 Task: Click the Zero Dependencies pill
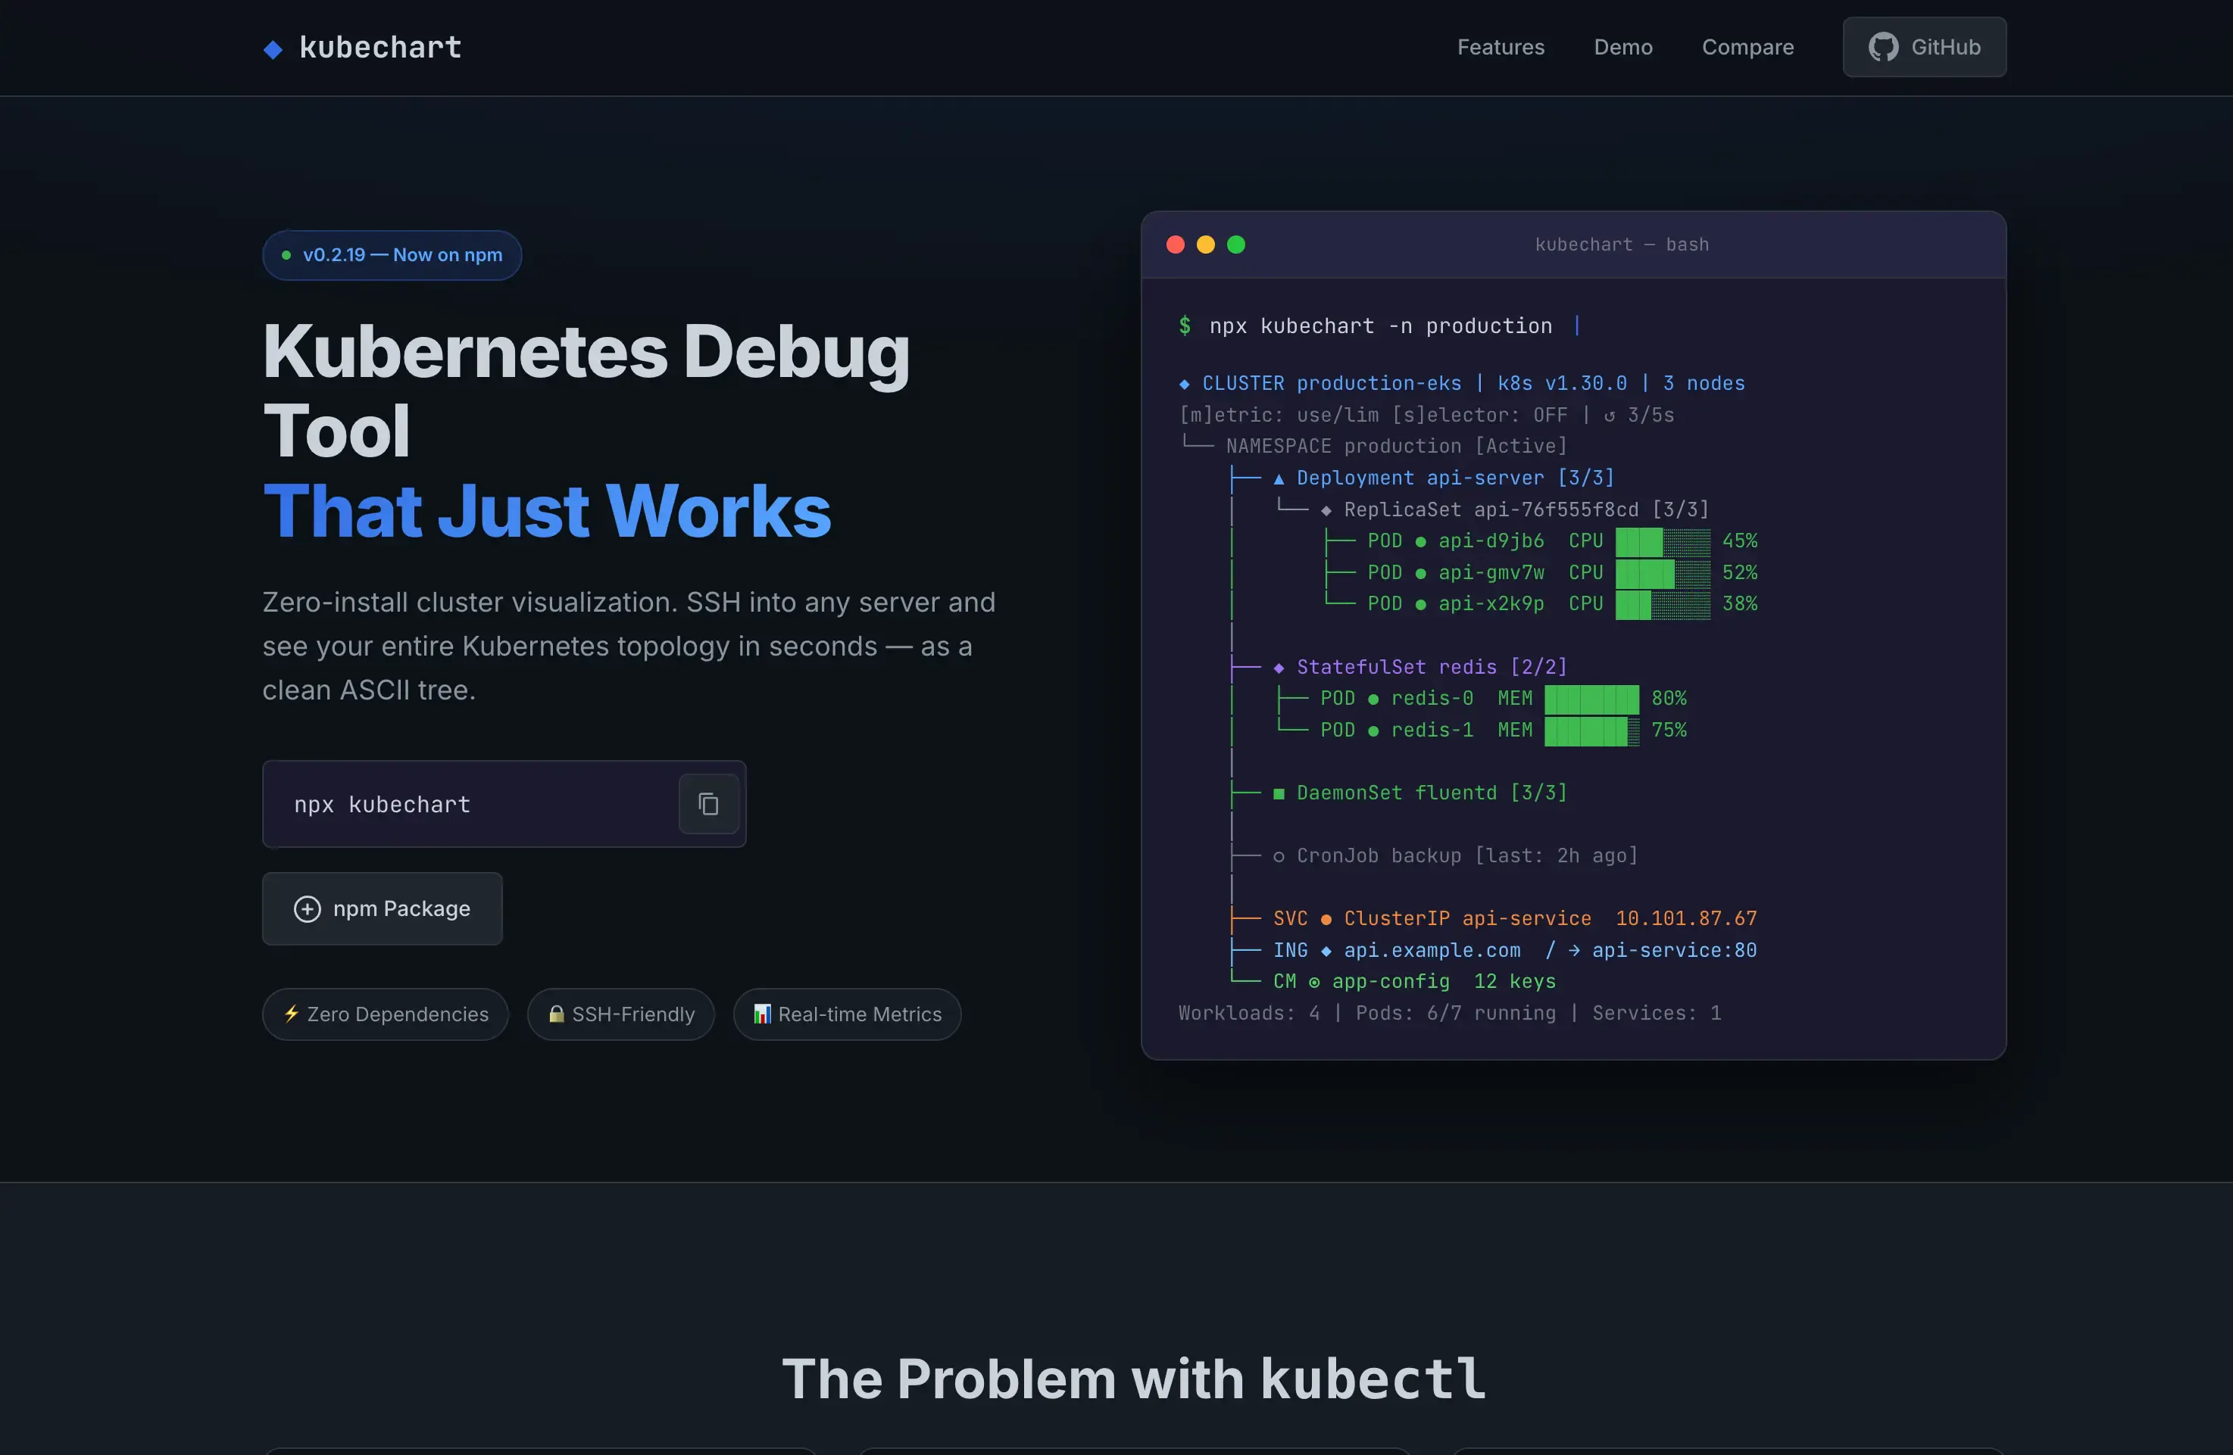[386, 1014]
